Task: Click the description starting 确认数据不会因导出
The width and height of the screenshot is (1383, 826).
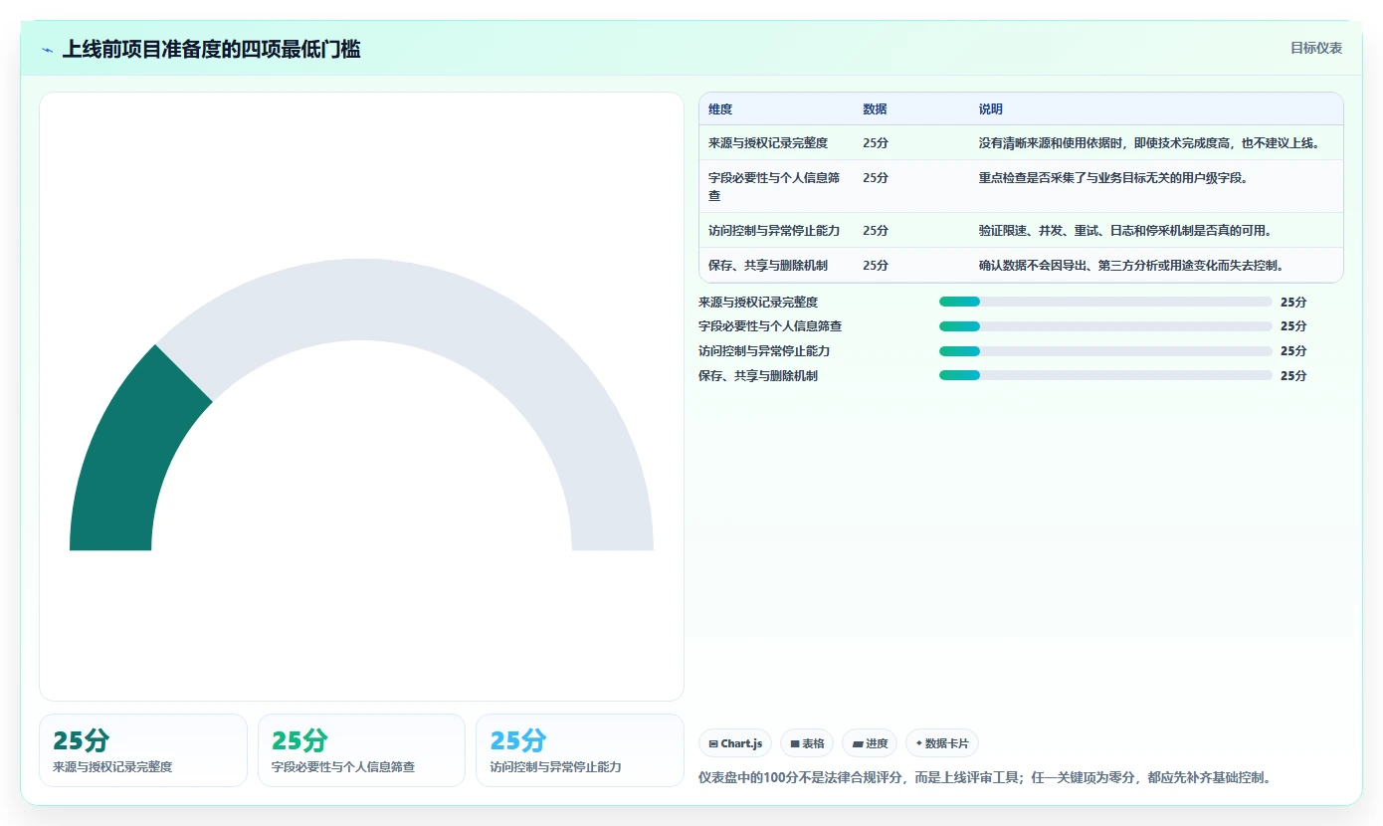Action: (x=1131, y=266)
